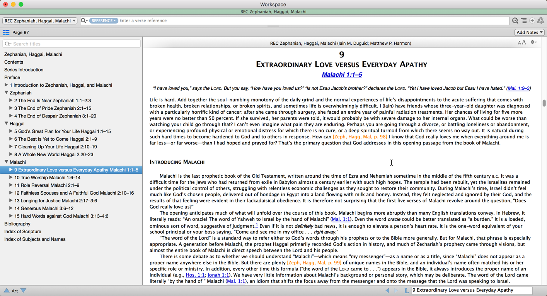Select the top Zephaniah, Haggai, Malachi title entry
The width and height of the screenshot is (547, 296).
pos(33,54)
